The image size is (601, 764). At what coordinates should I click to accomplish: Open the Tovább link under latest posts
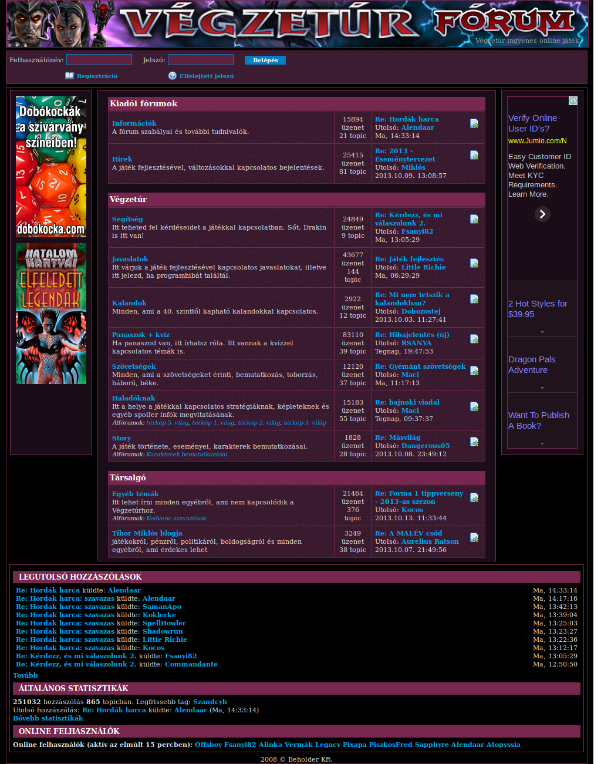click(x=25, y=675)
